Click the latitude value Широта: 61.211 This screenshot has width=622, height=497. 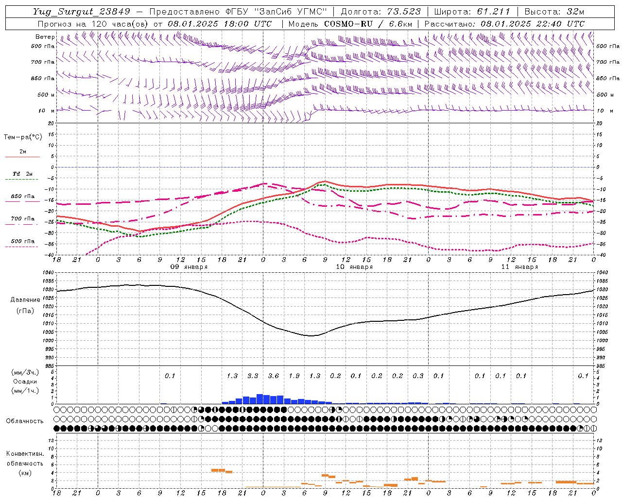point(472,12)
